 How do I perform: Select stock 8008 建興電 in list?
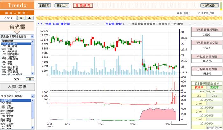tap(15, 111)
